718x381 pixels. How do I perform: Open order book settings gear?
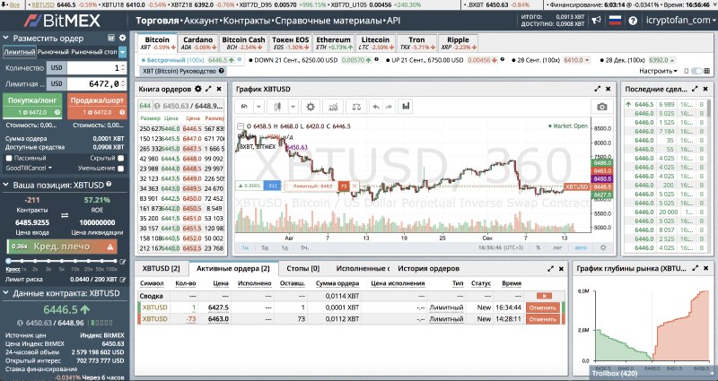pyautogui.click(x=196, y=89)
